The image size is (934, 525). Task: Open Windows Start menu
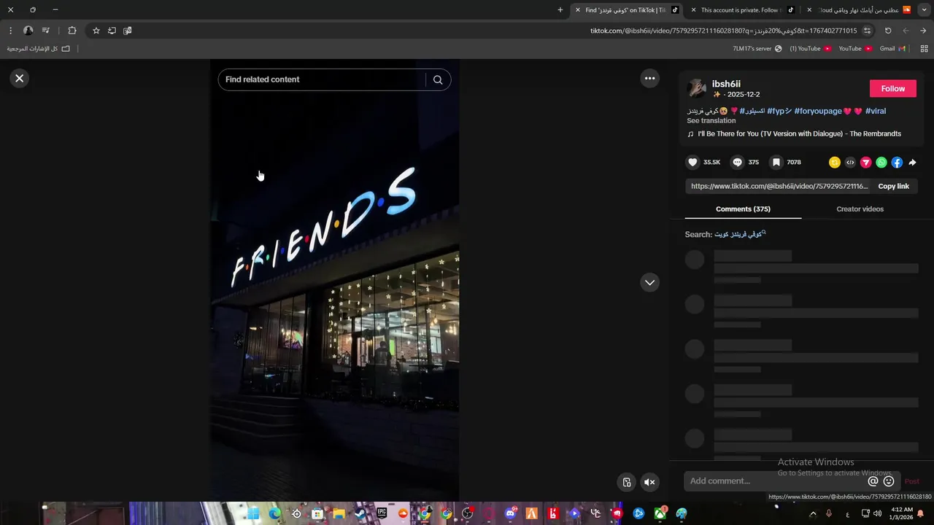pyautogui.click(x=253, y=514)
